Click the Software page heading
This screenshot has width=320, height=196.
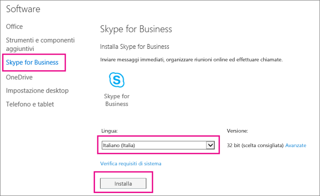tap(23, 9)
